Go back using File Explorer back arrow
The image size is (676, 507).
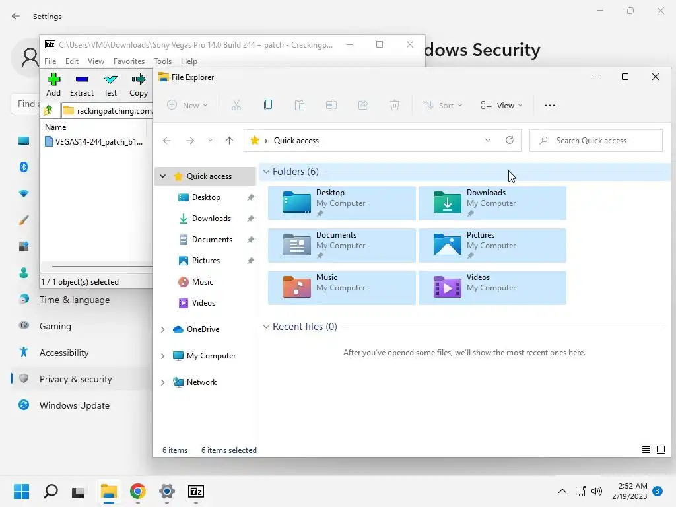167,141
